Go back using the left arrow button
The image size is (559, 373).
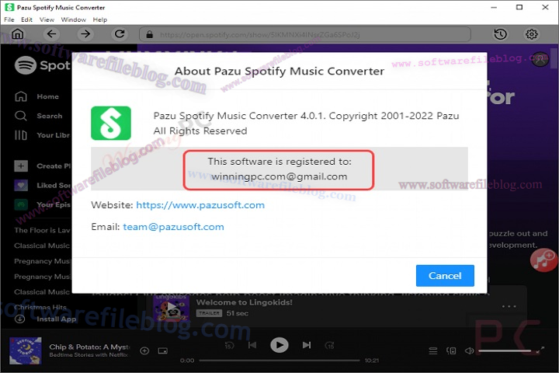[x=52, y=34]
